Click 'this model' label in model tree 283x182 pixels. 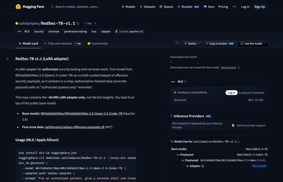(x=259, y=166)
